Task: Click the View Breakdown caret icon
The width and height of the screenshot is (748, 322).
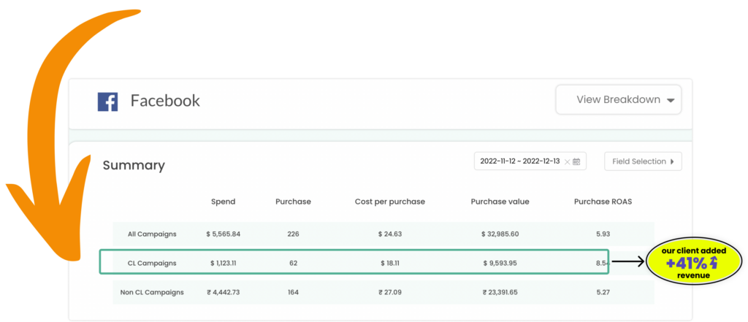Action: pyautogui.click(x=671, y=101)
